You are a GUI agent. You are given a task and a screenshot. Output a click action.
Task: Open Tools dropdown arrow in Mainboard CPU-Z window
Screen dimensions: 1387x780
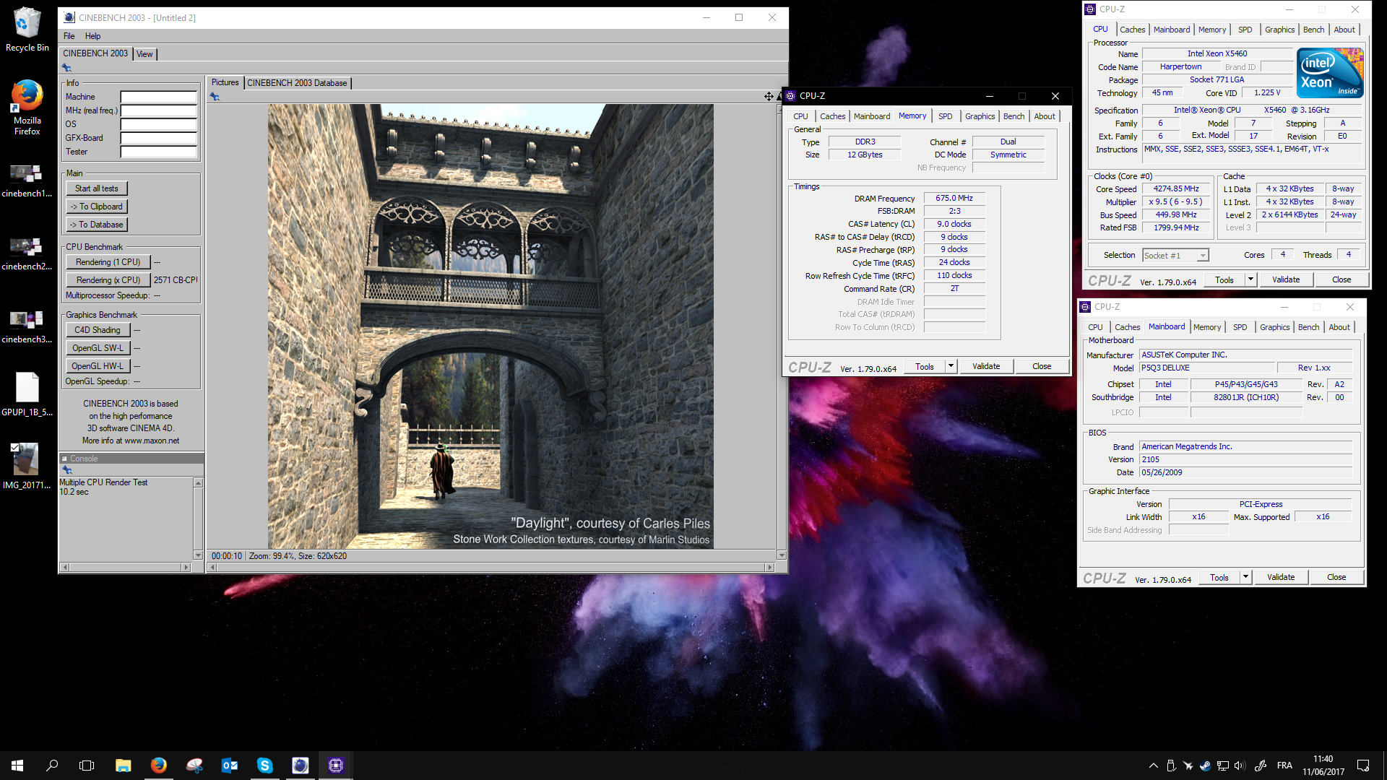coord(1245,577)
